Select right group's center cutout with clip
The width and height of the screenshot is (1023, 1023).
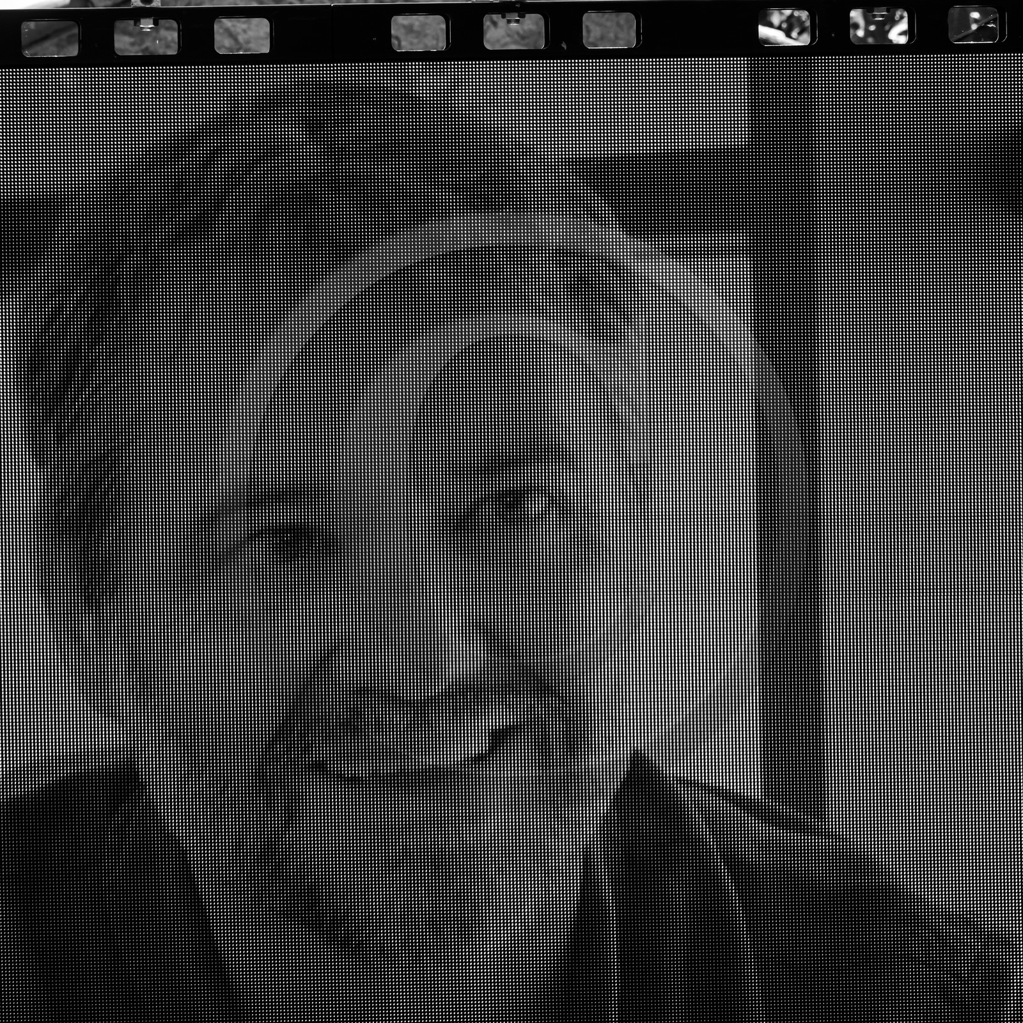878,26
